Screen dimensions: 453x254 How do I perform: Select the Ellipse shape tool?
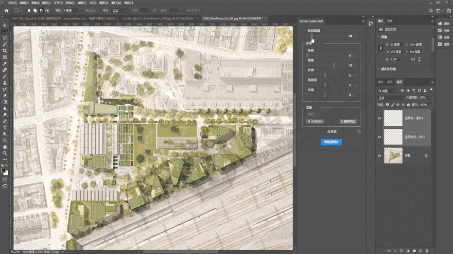(5, 140)
